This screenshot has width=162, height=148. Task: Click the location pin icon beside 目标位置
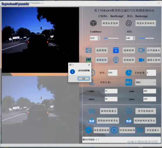92,82
